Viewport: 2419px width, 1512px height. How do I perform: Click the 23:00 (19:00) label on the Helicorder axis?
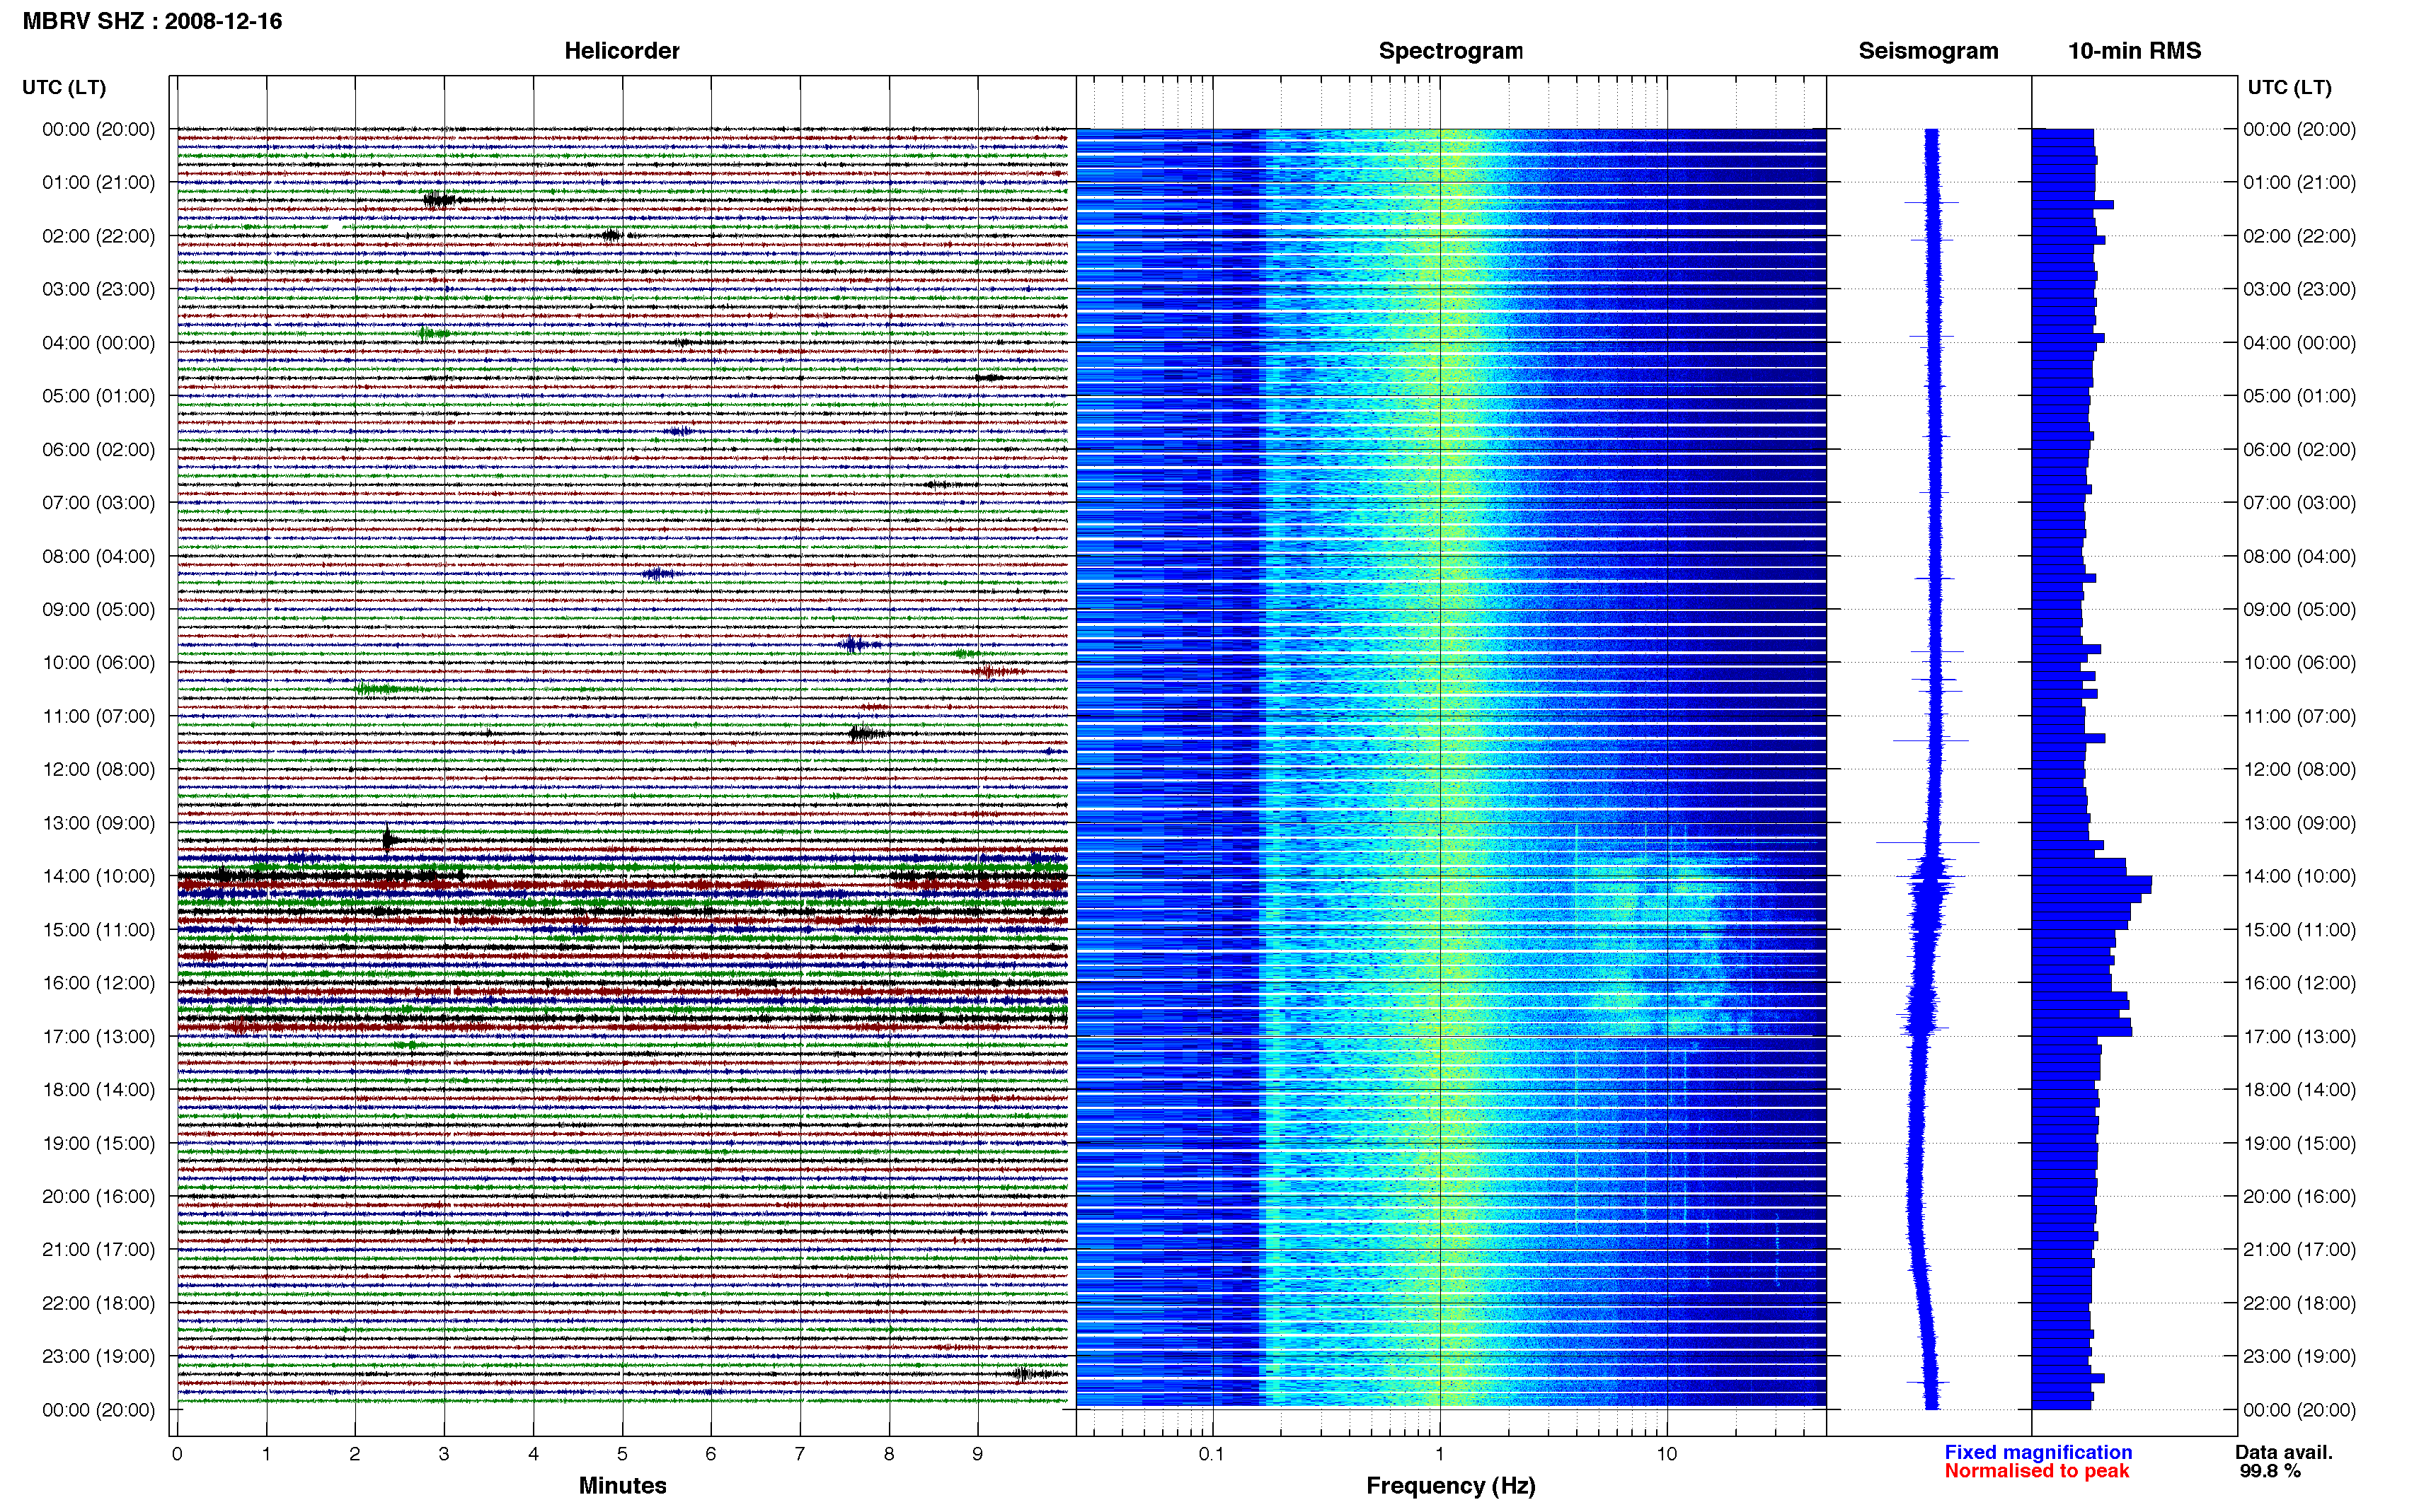(99, 1356)
